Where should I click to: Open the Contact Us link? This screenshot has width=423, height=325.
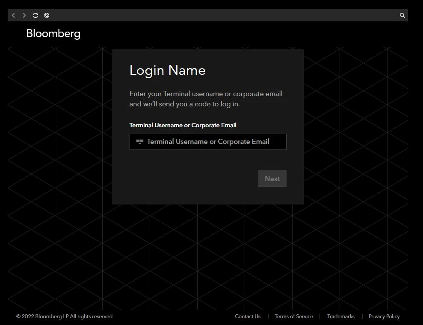pos(247,316)
